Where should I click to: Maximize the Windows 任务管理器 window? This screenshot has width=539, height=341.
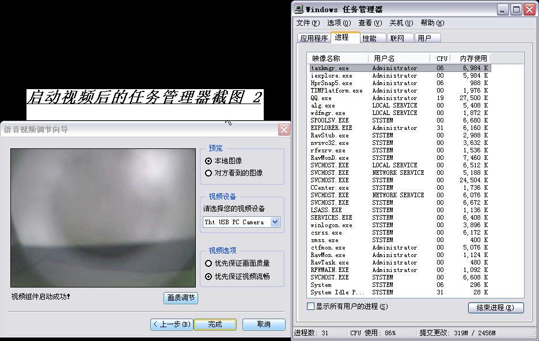(x=516, y=10)
